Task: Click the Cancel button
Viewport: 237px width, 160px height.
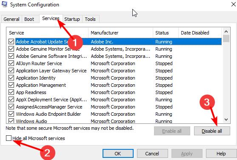Action: (x=152, y=154)
